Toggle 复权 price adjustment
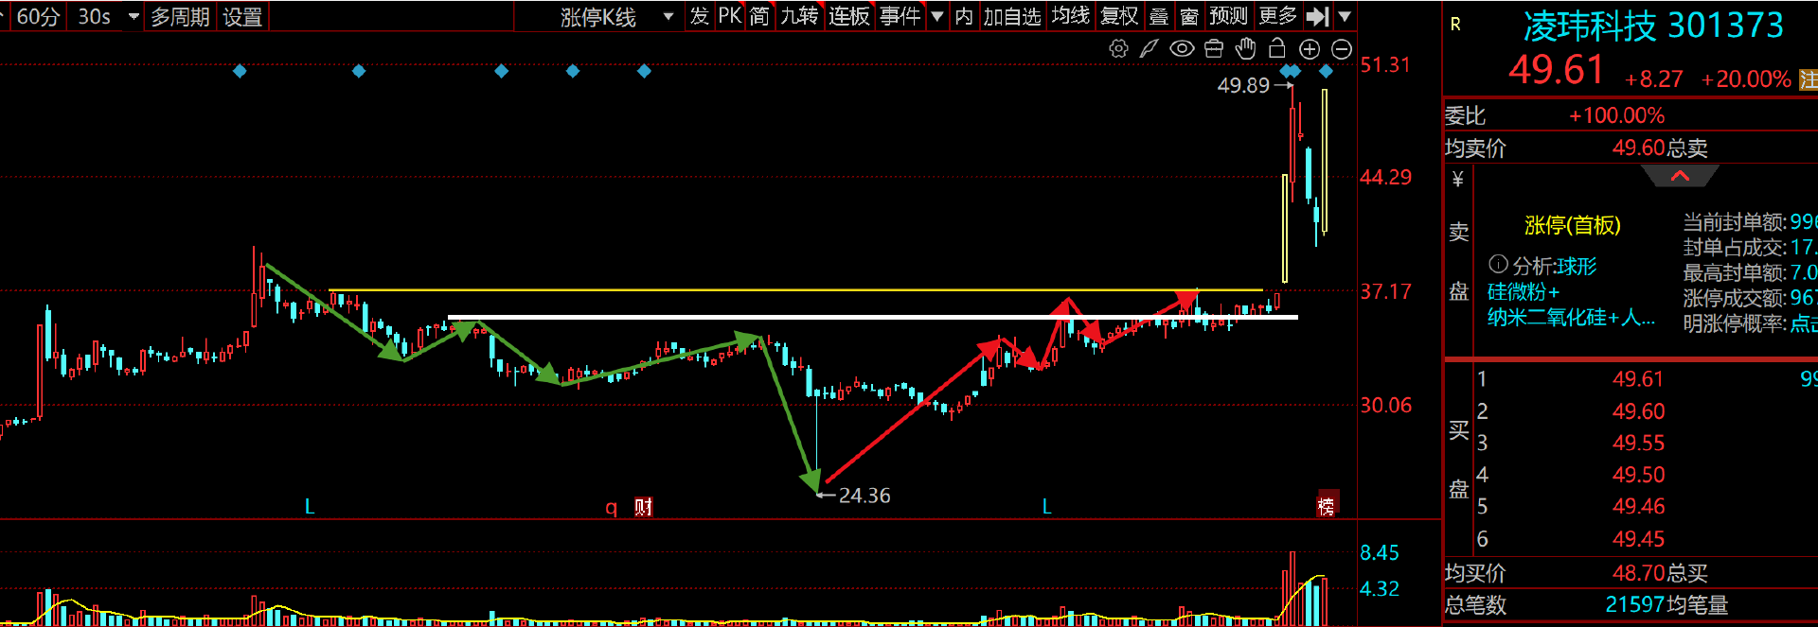Viewport: 1818px width, 627px height. (x=1118, y=17)
